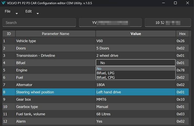This screenshot has width=194, height=126.
Task: Close the CEM Utility window
Action: [187, 3]
